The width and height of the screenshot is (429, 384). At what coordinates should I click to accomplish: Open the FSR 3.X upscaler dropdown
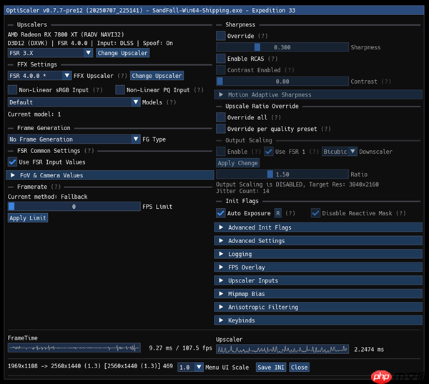(50, 53)
